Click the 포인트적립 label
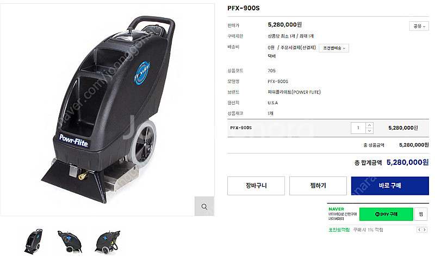Viewport: 435px width, 261px height. click(x=339, y=230)
